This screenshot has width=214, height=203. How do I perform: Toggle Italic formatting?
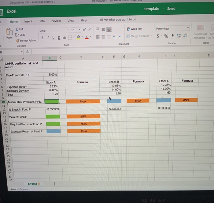click(x=48, y=38)
